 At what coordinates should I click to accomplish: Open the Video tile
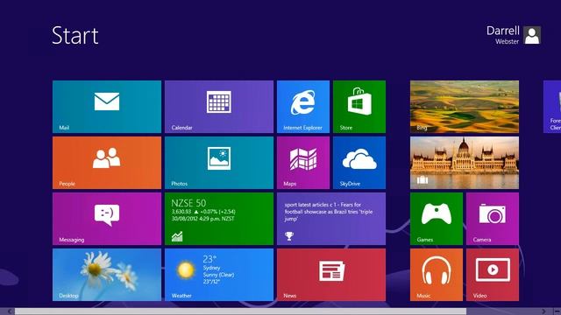click(x=493, y=275)
